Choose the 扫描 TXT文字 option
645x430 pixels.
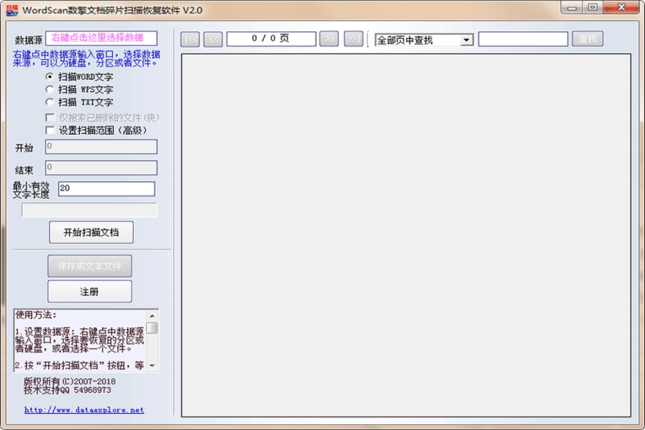click(x=50, y=102)
